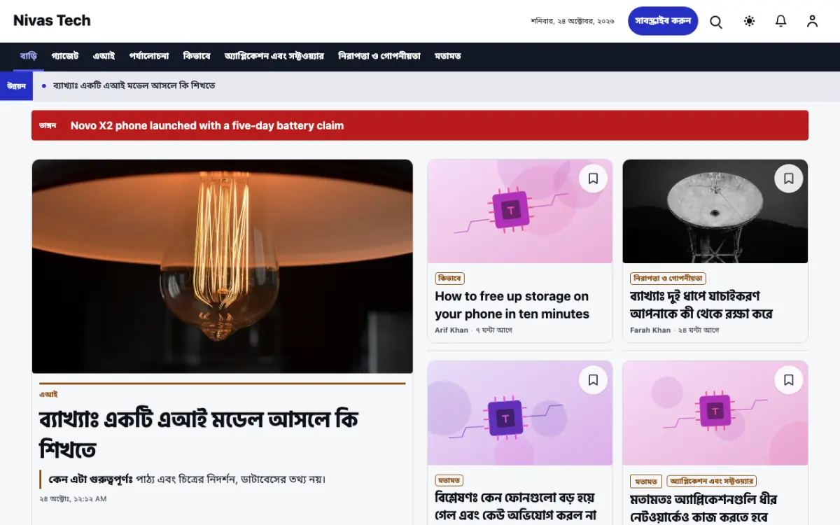Click the সাবস্ক্রাইব করুন subscribe button
Image resolution: width=840 pixels, height=525 pixels.
(x=663, y=21)
